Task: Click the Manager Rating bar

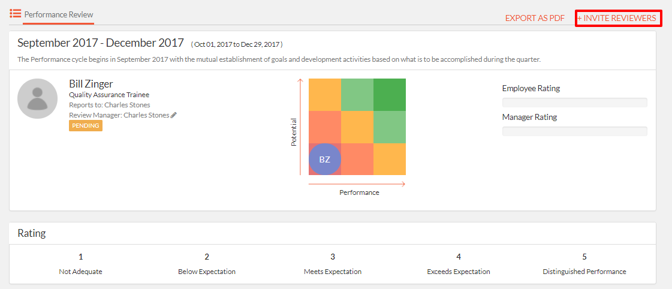Action: [575, 131]
